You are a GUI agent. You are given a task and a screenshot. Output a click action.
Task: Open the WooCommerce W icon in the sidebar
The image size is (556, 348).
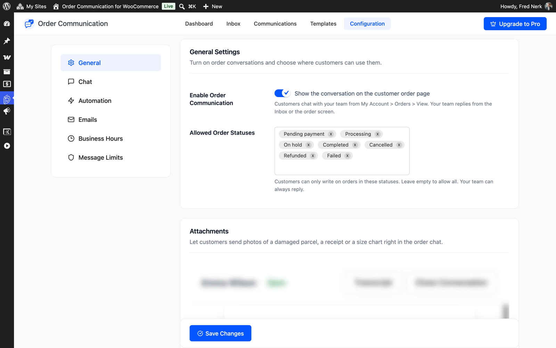pyautogui.click(x=7, y=57)
